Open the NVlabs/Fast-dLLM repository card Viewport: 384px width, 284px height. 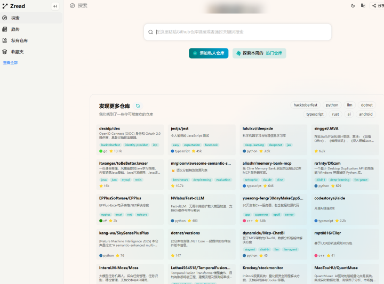(x=201, y=209)
